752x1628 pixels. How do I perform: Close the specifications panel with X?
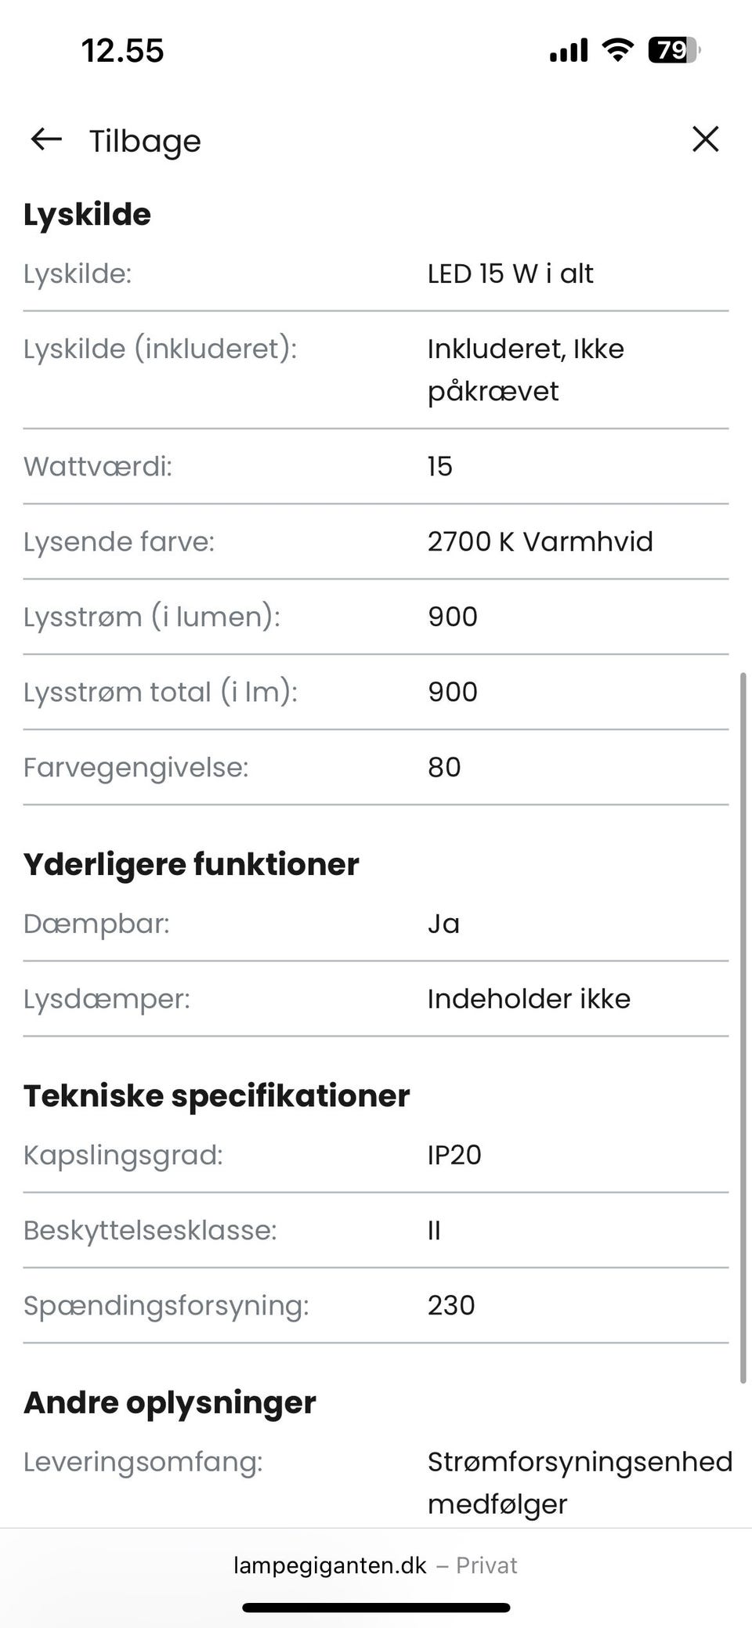click(x=705, y=139)
